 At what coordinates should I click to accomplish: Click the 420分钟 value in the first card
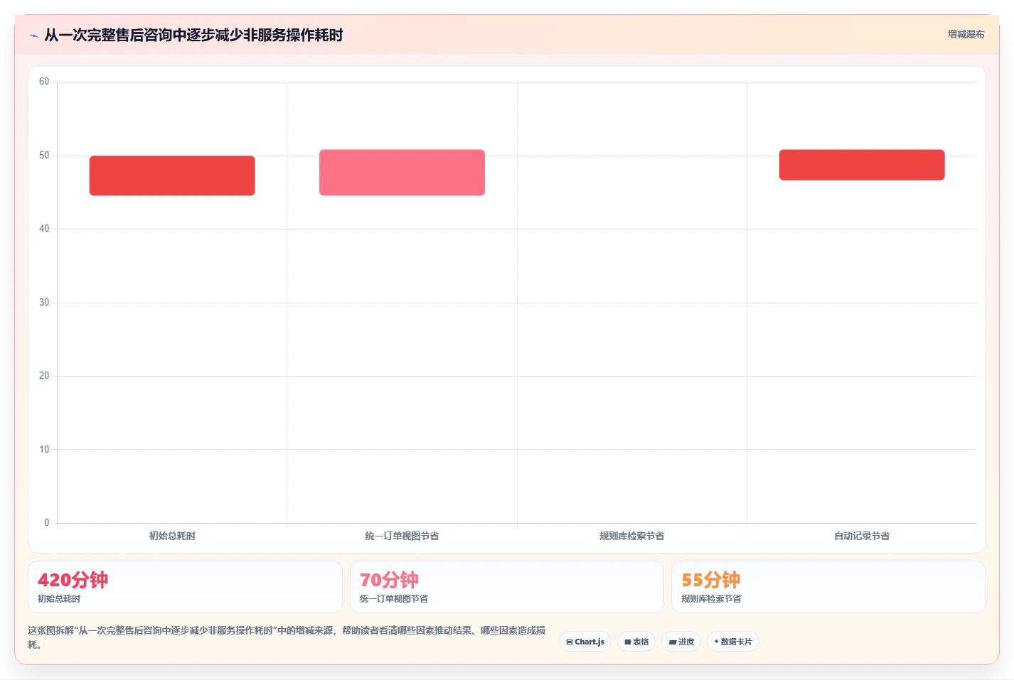coord(73,580)
